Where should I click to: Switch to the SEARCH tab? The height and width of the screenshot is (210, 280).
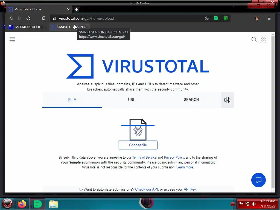point(191,100)
